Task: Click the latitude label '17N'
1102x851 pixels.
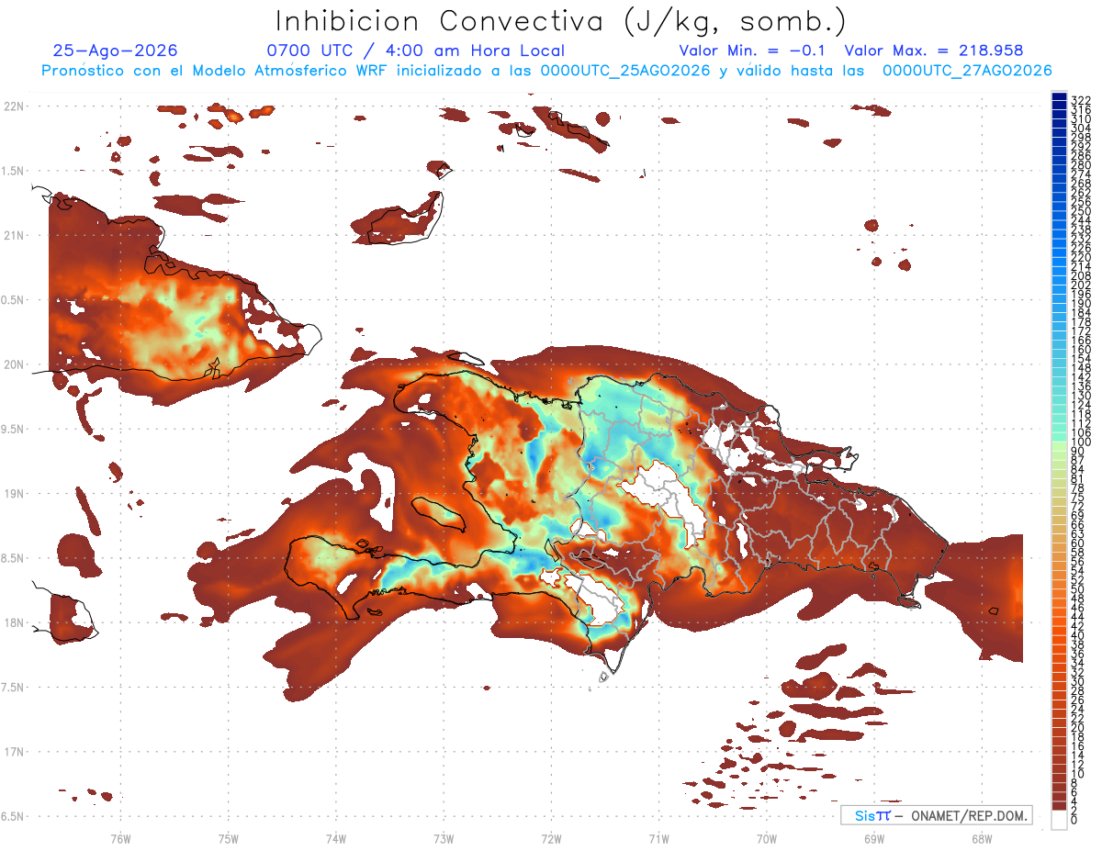Action: coord(14,753)
